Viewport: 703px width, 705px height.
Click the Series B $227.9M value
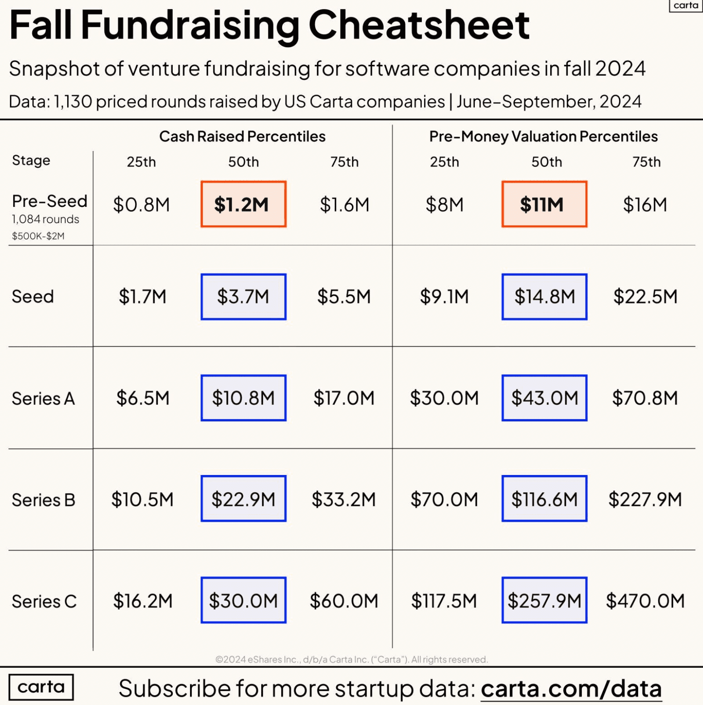click(645, 499)
